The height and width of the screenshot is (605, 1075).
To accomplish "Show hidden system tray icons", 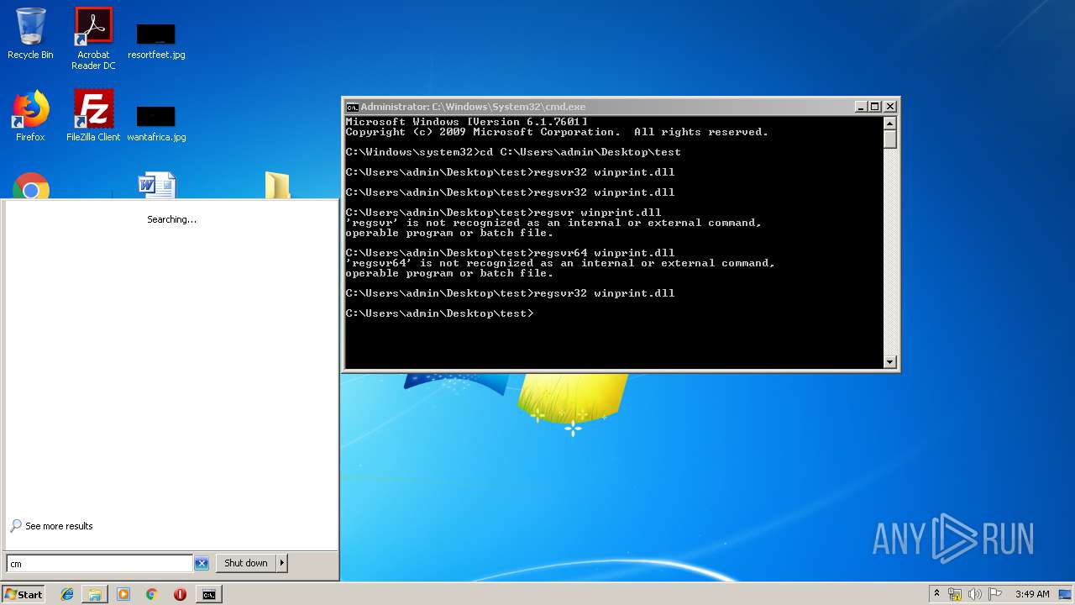I will click(936, 593).
